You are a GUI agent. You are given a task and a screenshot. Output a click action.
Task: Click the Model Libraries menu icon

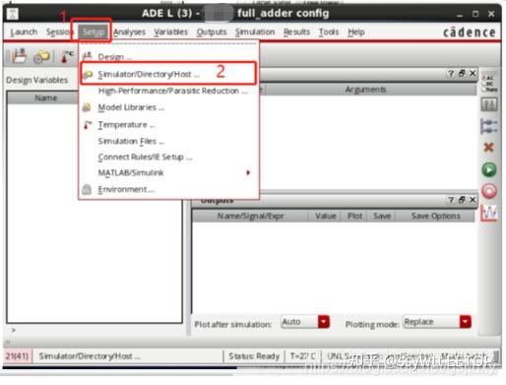coord(87,107)
